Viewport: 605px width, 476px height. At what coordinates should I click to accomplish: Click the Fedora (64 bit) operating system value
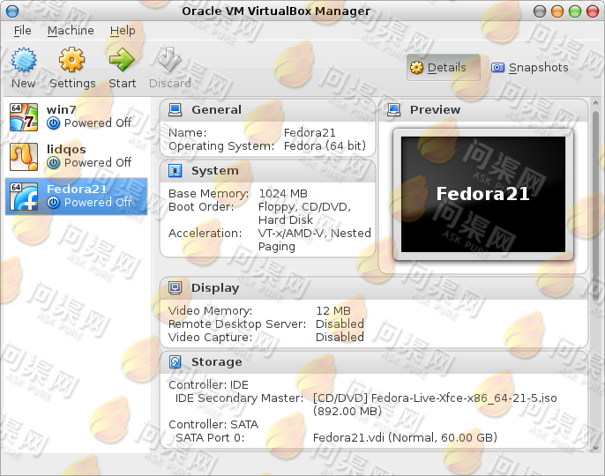pyautogui.click(x=325, y=146)
